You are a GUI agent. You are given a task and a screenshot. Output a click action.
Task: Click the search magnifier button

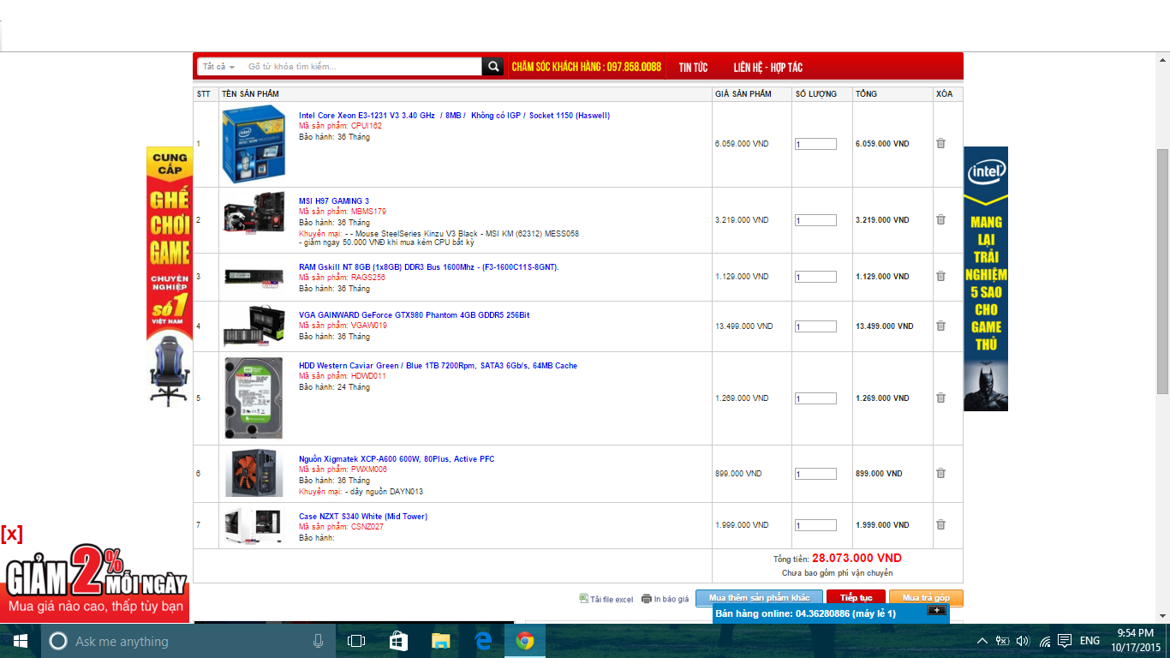coord(492,67)
